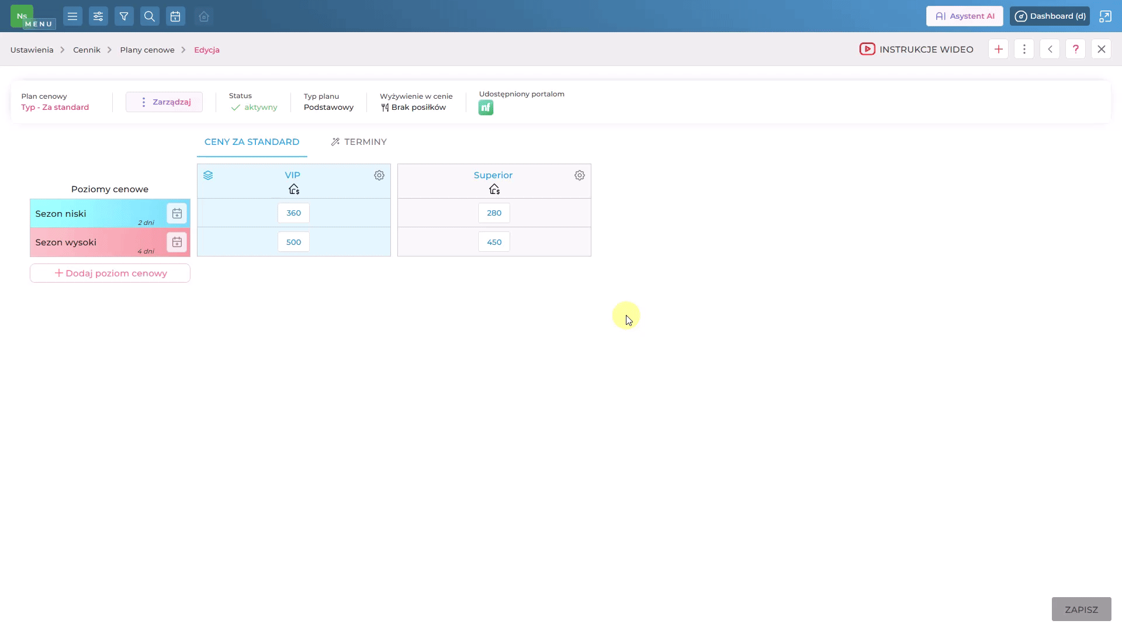Open INSTRUKCJE WIDEO link
1122x631 pixels.
[x=916, y=49]
